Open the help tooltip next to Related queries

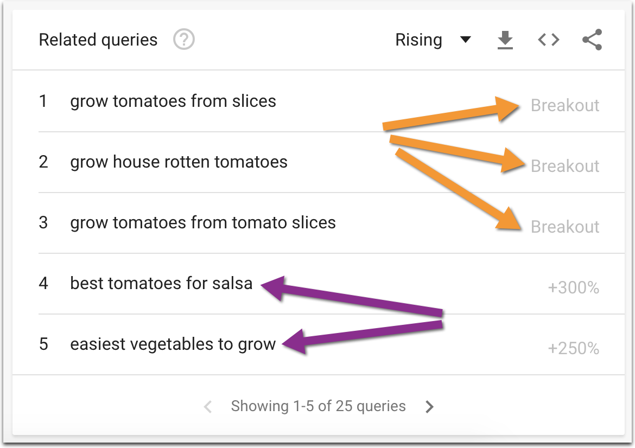(x=183, y=40)
